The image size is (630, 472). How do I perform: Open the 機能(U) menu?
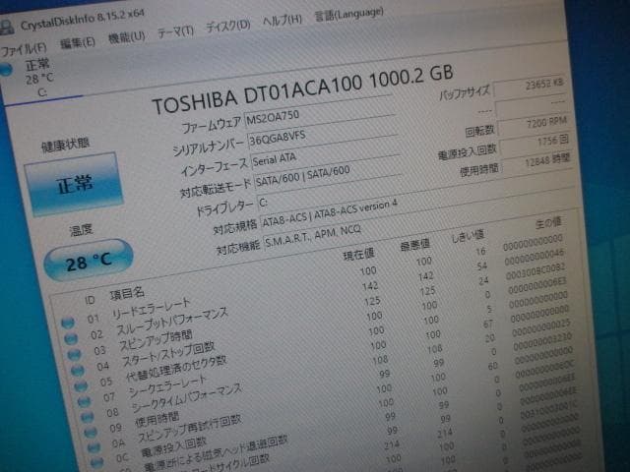(126, 36)
